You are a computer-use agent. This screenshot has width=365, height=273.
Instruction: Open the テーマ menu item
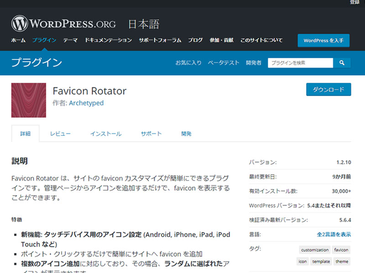click(70, 40)
